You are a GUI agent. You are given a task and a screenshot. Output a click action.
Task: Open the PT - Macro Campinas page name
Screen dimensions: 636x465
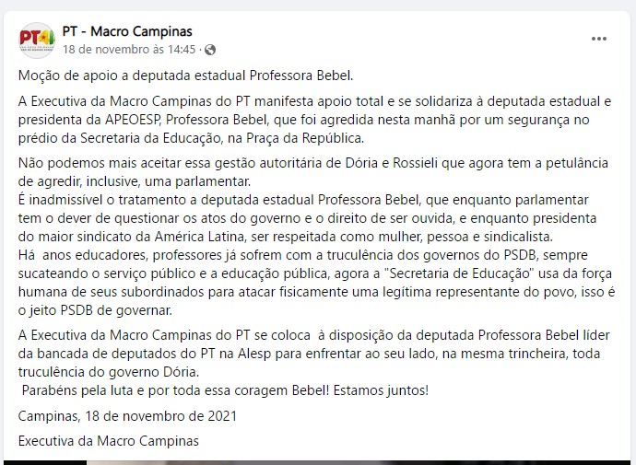(x=127, y=32)
